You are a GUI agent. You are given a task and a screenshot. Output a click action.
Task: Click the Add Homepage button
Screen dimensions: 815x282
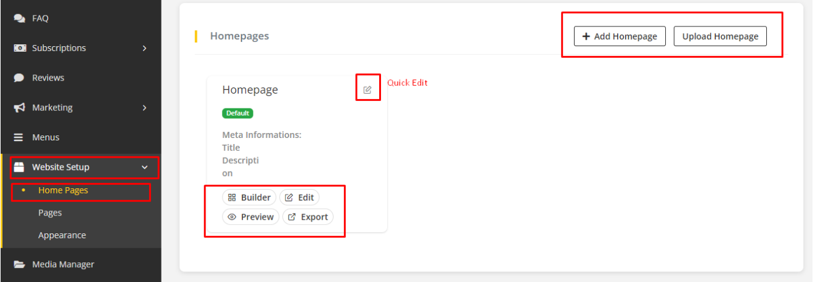(620, 36)
